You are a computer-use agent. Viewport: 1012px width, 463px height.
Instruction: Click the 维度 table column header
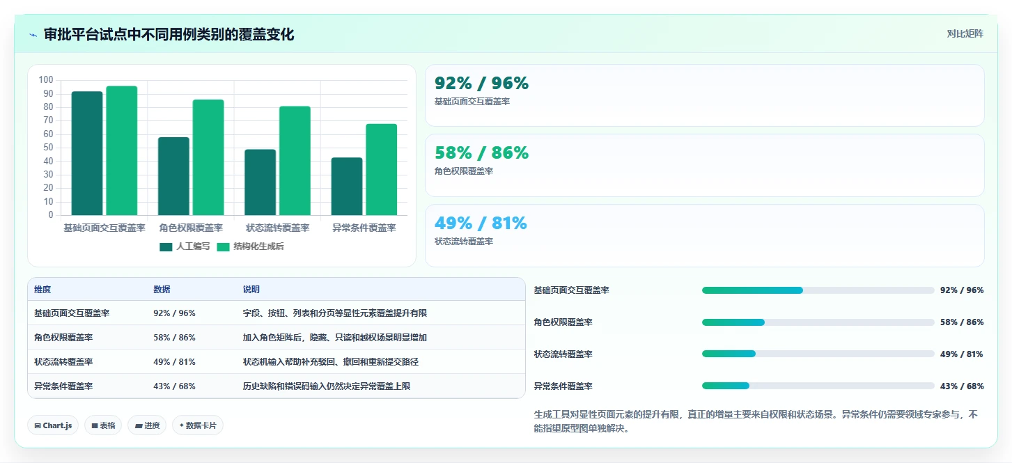pyautogui.click(x=42, y=290)
